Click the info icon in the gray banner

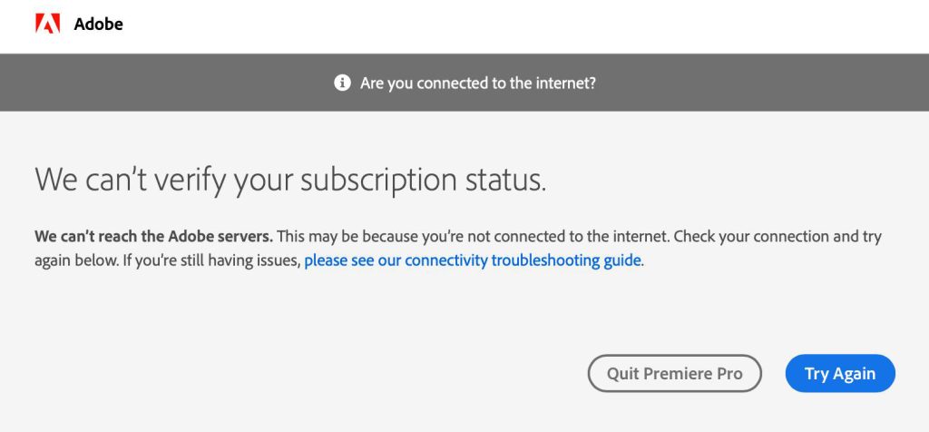342,83
